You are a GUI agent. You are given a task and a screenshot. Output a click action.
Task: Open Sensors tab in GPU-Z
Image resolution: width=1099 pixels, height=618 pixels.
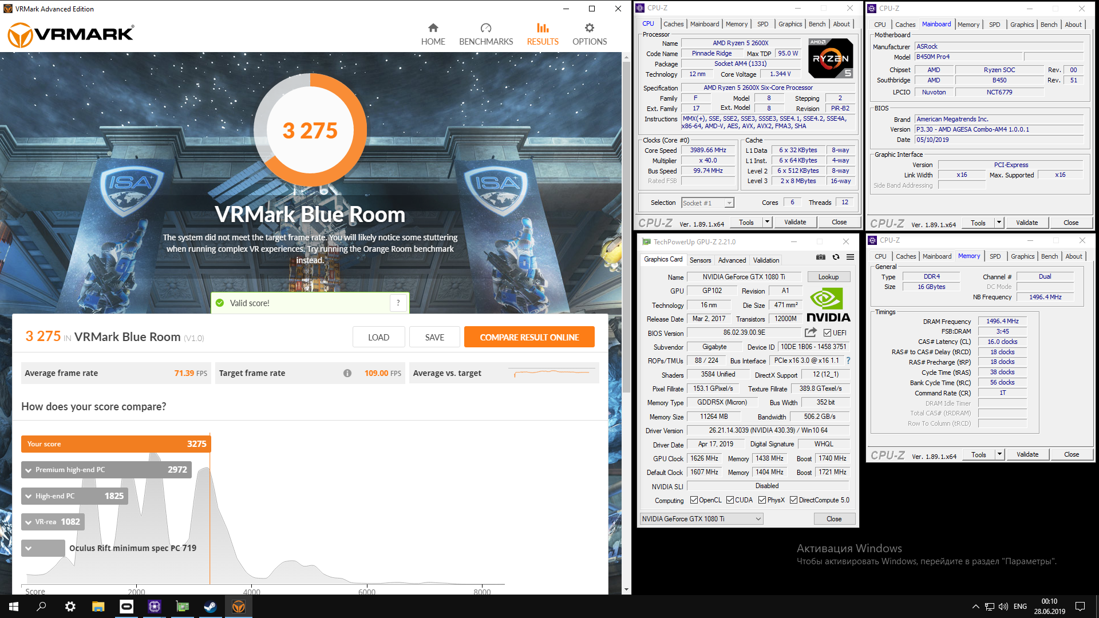click(700, 260)
